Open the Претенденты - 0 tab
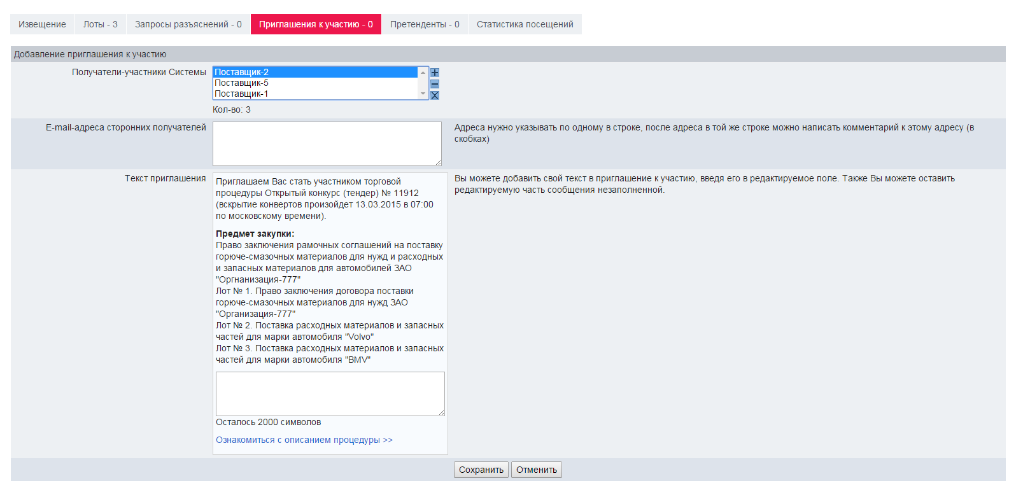1016x490 pixels. pos(425,24)
